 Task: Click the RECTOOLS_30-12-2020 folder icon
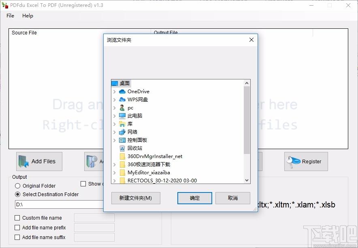point(122,181)
